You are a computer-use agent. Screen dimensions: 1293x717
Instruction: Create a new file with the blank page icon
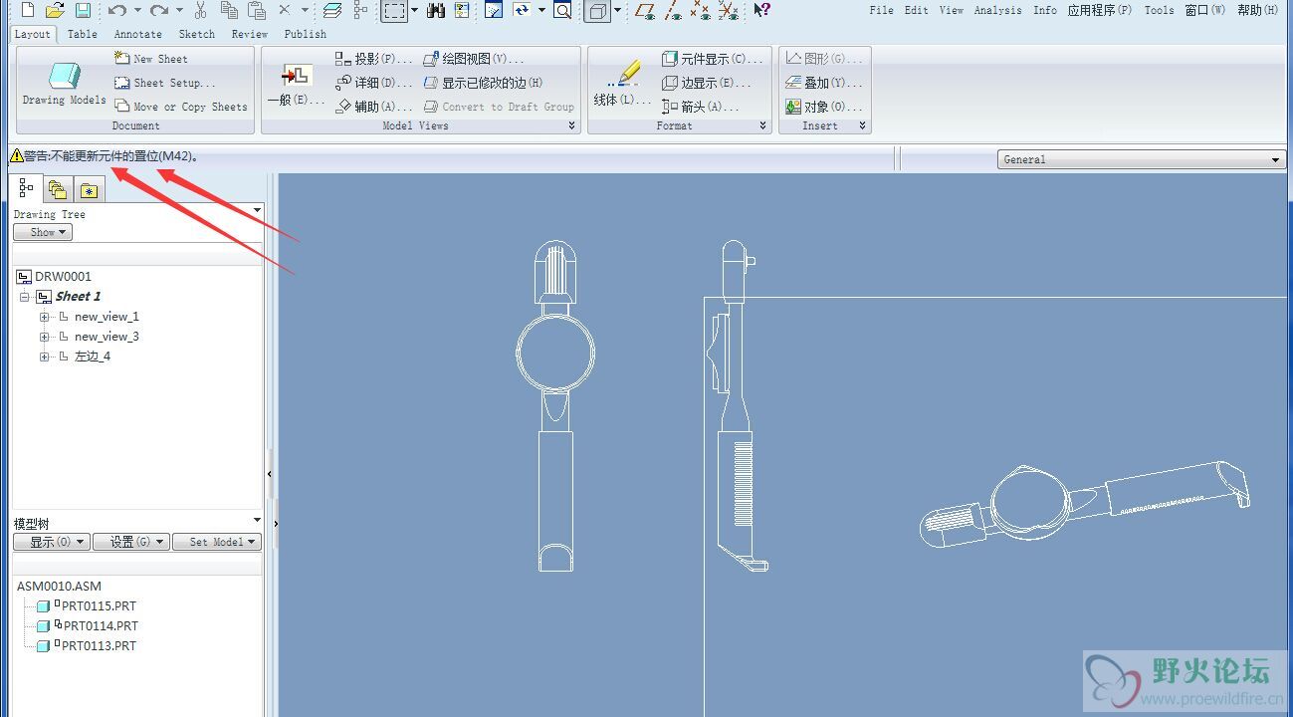pos(27,10)
